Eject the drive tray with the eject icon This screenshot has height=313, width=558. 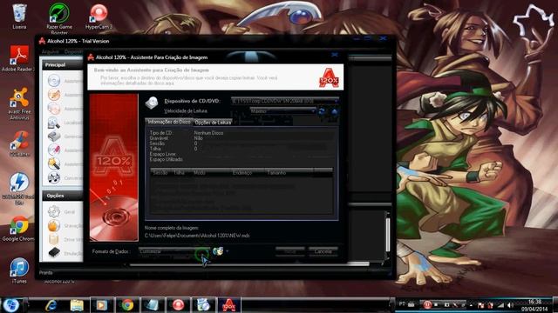coord(334,111)
